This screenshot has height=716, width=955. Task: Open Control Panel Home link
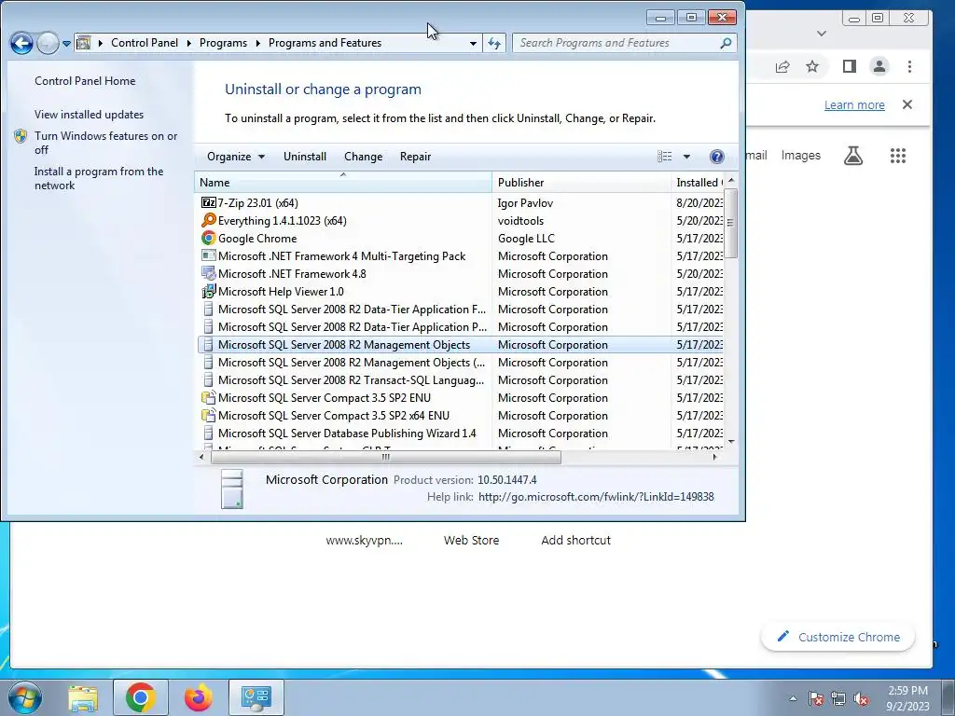[85, 81]
